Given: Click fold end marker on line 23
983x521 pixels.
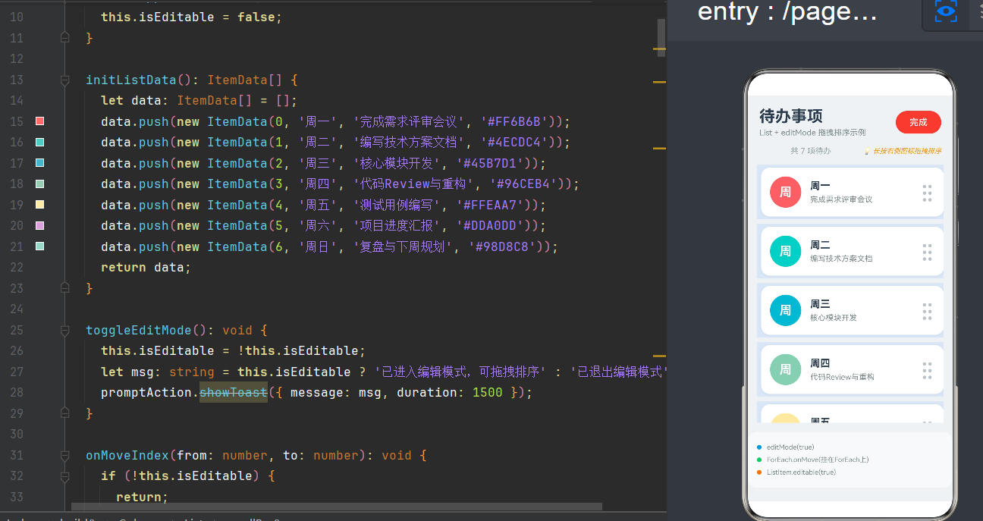Looking at the screenshot, I should click(65, 287).
